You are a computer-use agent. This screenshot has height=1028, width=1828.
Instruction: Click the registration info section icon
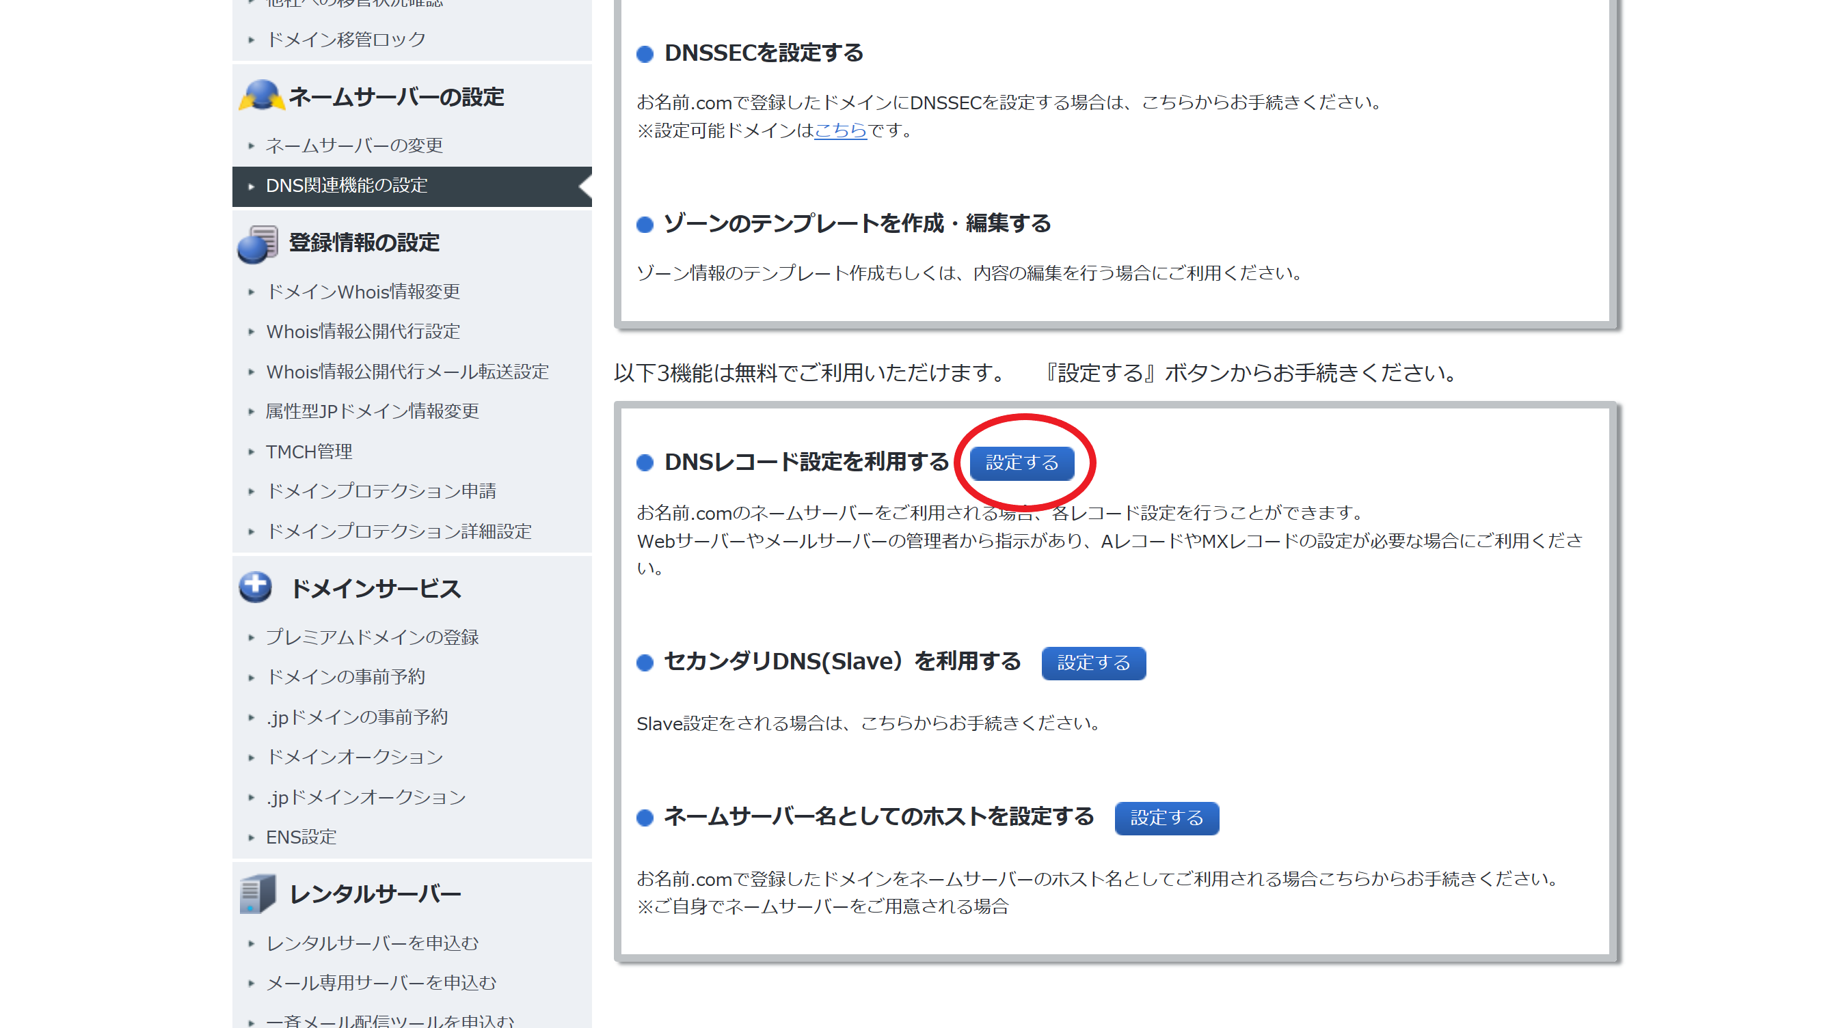(257, 243)
